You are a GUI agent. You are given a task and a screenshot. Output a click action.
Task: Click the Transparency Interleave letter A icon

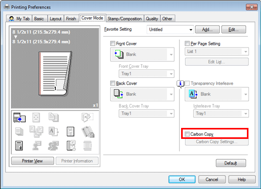coord(193,94)
